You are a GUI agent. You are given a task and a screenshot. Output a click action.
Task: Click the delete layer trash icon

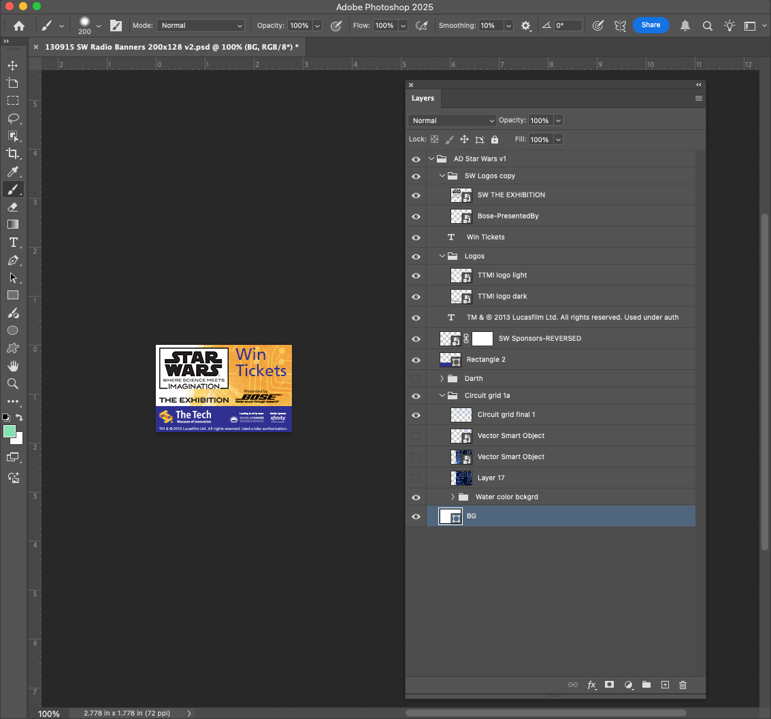(683, 684)
